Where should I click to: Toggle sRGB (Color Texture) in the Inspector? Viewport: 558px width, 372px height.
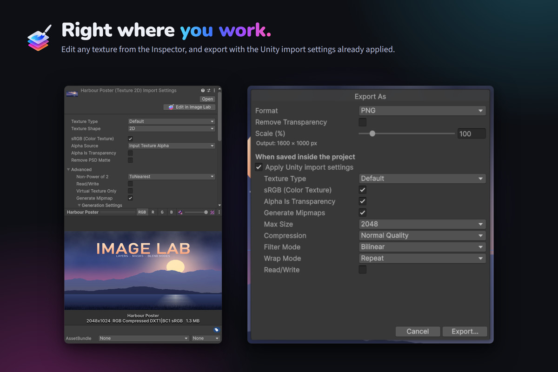point(130,139)
